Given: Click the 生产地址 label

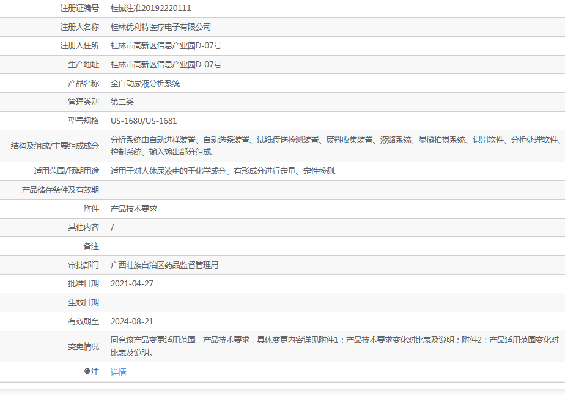Looking at the screenshot, I should (83, 64).
